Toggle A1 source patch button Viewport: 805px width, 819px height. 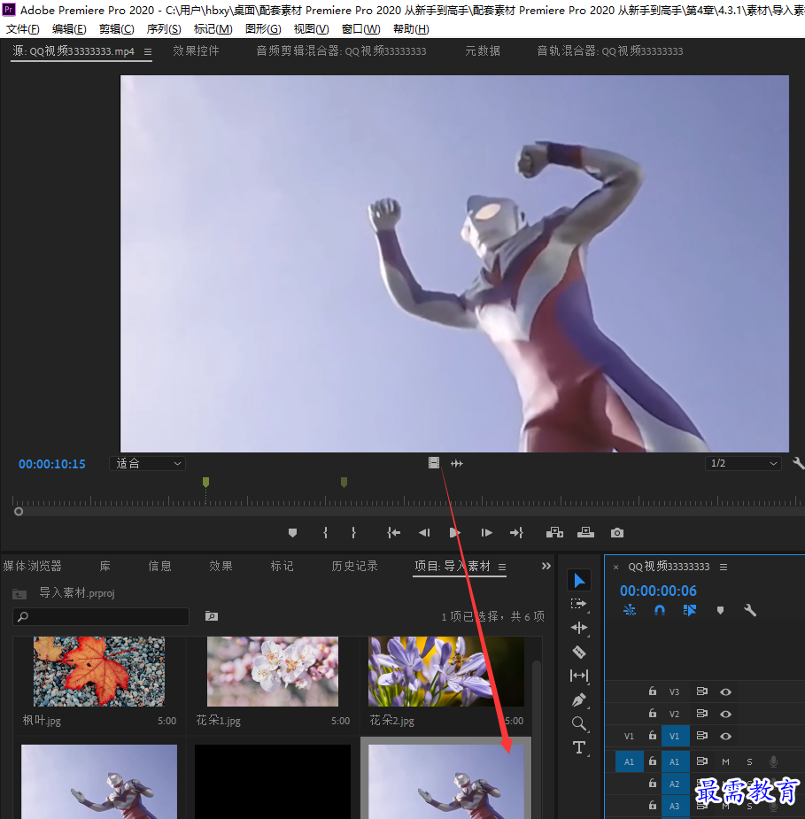click(629, 761)
